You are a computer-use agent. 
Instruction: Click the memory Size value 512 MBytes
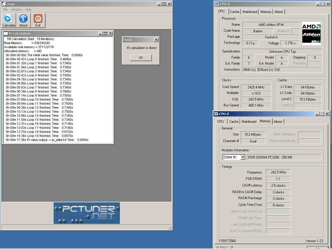[x=253, y=135]
